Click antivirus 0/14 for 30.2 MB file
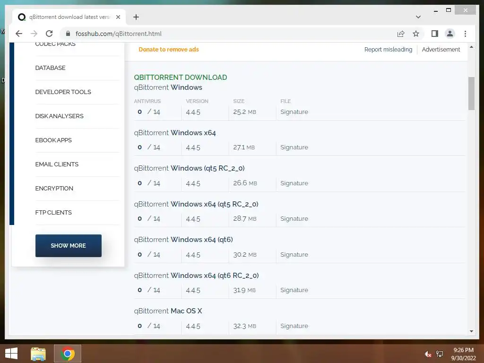 (149, 254)
